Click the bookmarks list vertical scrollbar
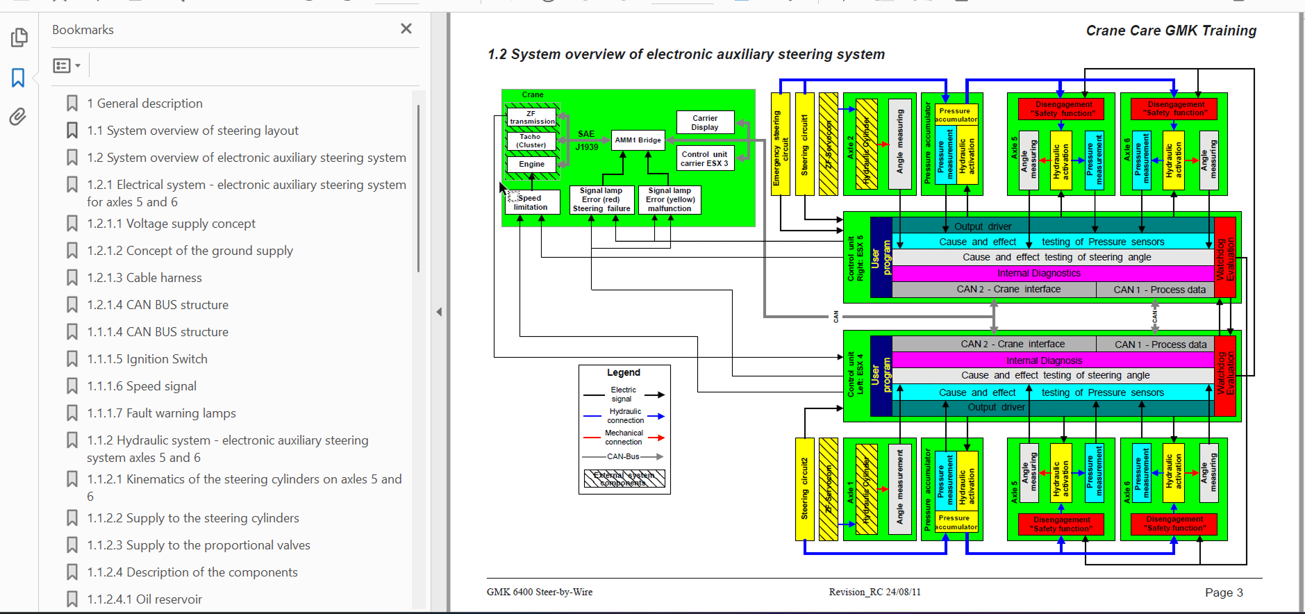Viewport: 1305px width, 614px height. click(418, 188)
